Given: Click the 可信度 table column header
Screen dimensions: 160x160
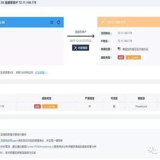Looking at the screenshot, I should (x=114, y=98).
